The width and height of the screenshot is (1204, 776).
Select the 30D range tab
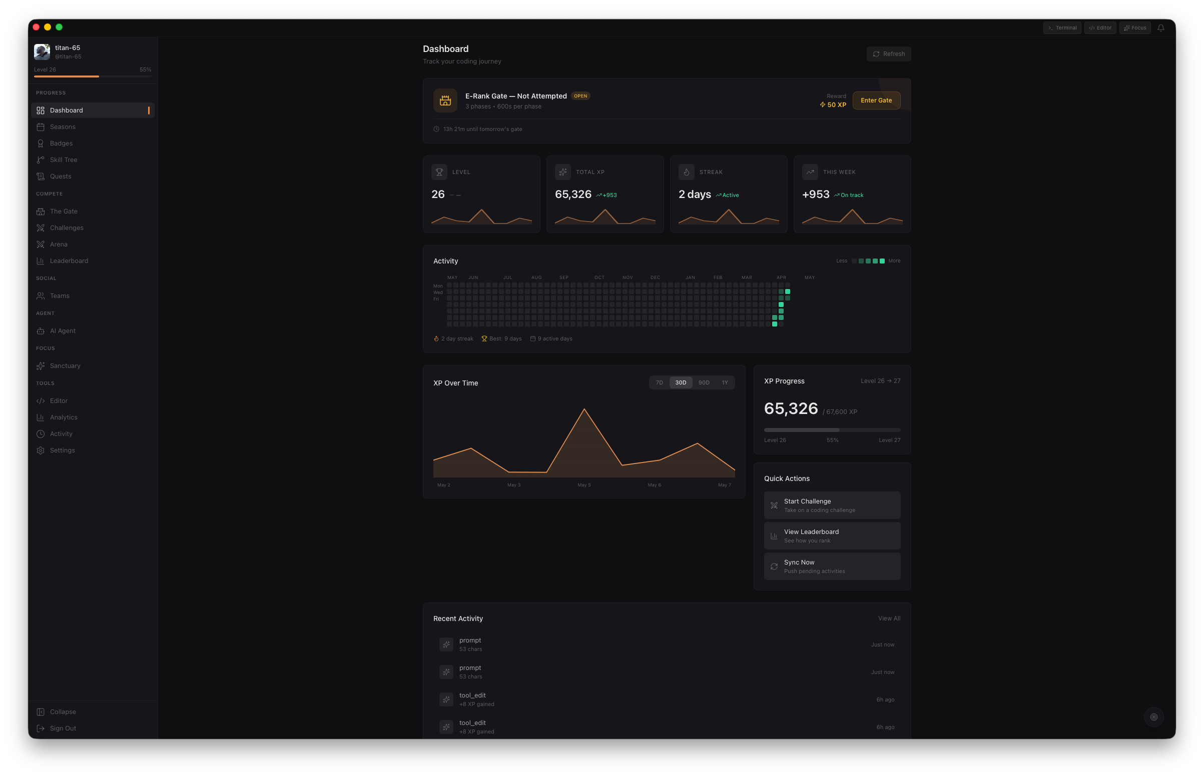pyautogui.click(x=681, y=382)
